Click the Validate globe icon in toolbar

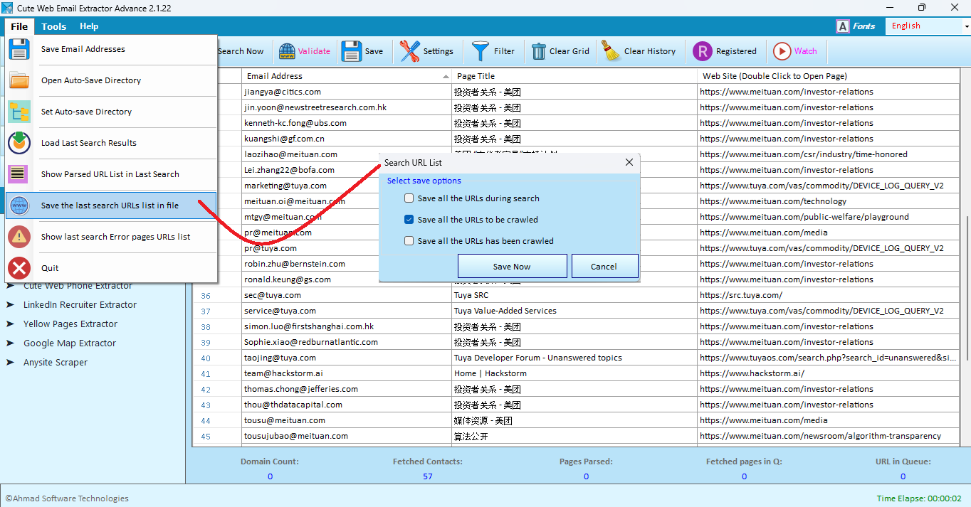click(x=287, y=51)
